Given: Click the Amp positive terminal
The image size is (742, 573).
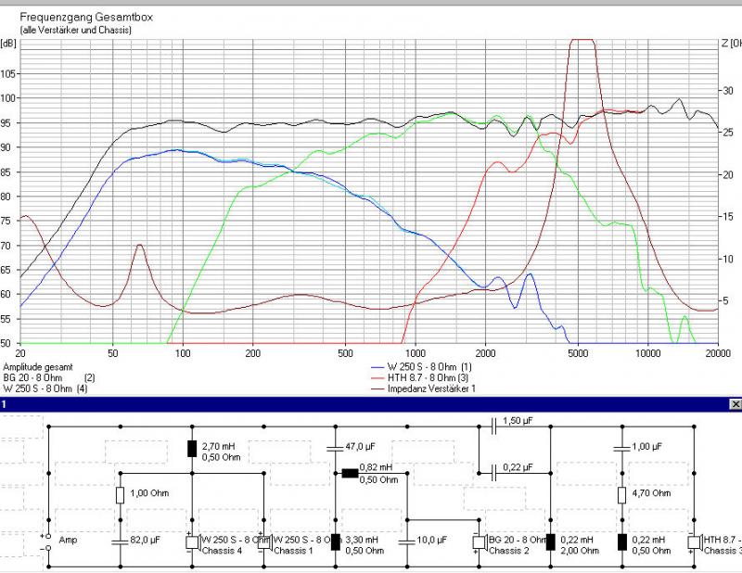Looking at the screenshot, I should [48, 537].
